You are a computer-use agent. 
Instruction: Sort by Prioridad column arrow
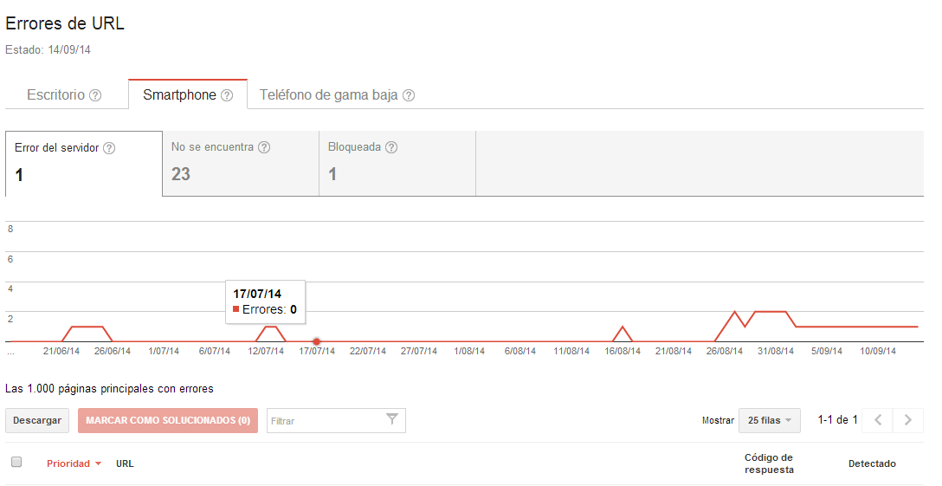click(98, 464)
